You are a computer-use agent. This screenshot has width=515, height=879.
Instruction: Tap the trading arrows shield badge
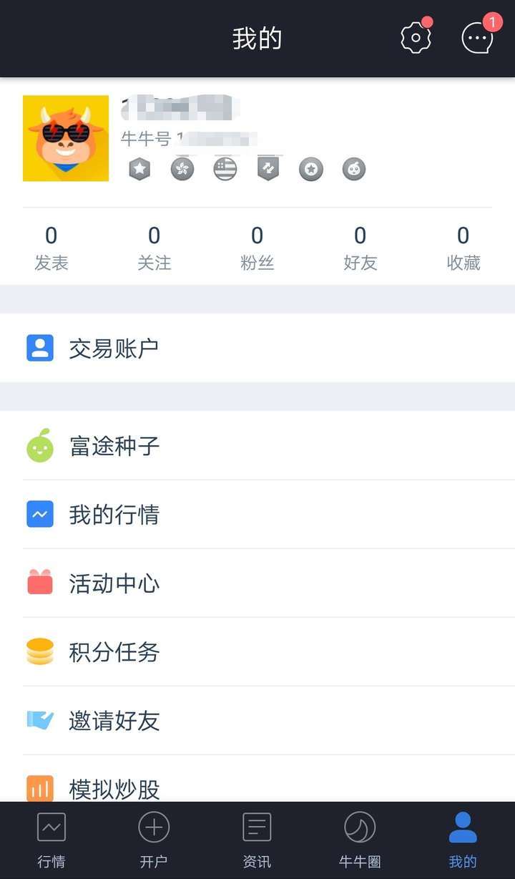(268, 169)
